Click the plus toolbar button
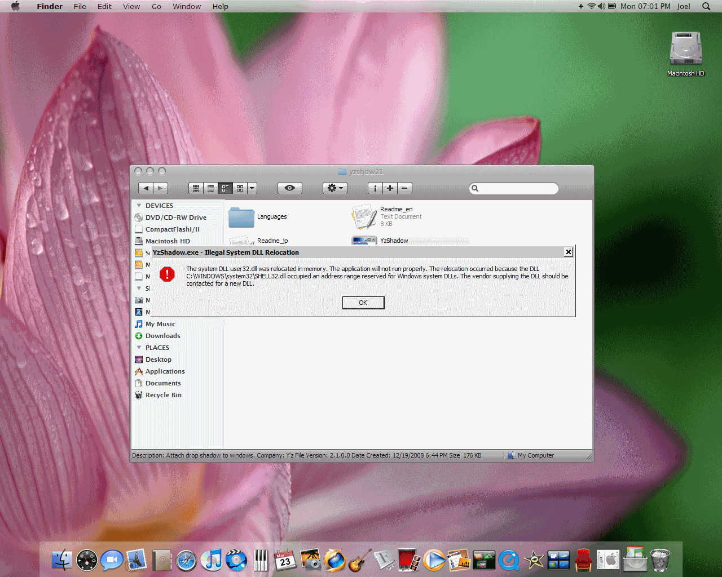The image size is (722, 577). coord(390,188)
